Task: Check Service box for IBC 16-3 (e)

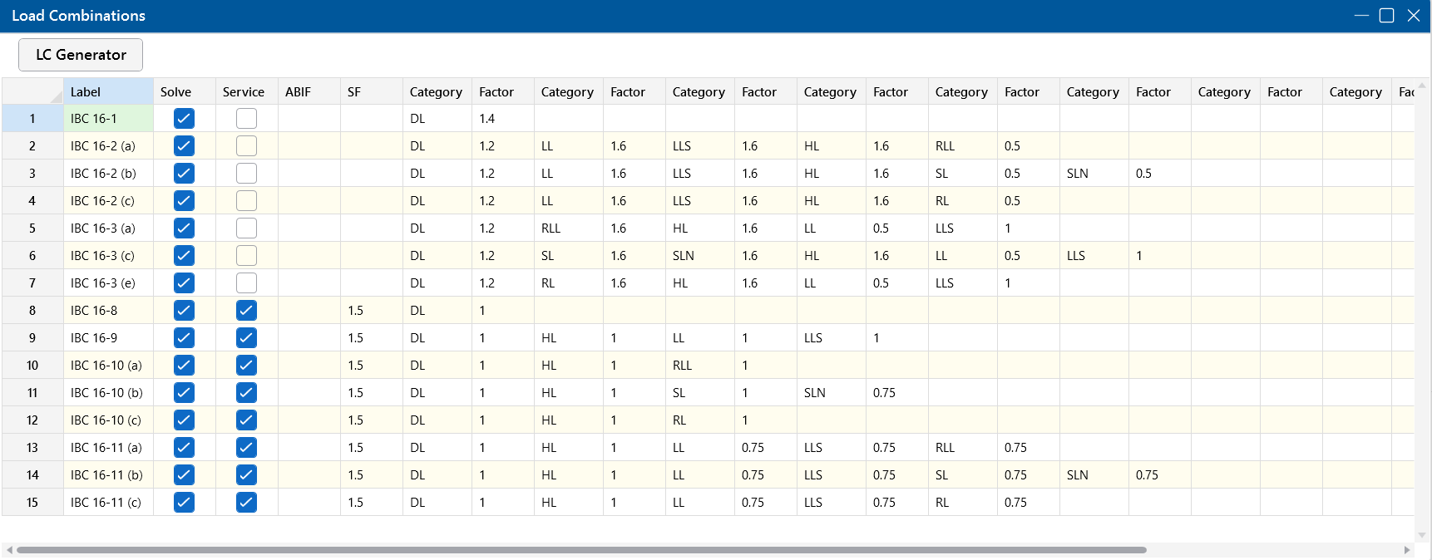Action: [246, 283]
